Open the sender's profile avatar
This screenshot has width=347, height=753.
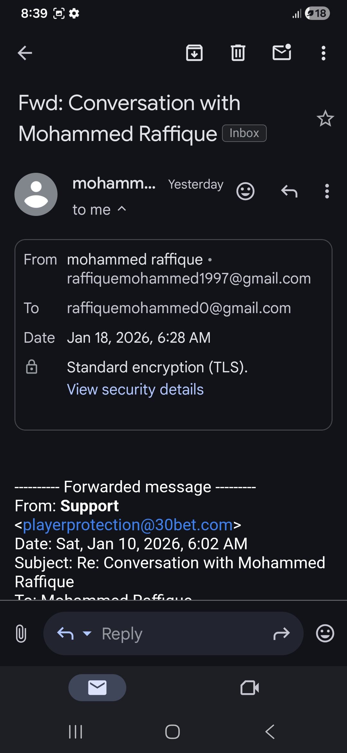pos(36,194)
